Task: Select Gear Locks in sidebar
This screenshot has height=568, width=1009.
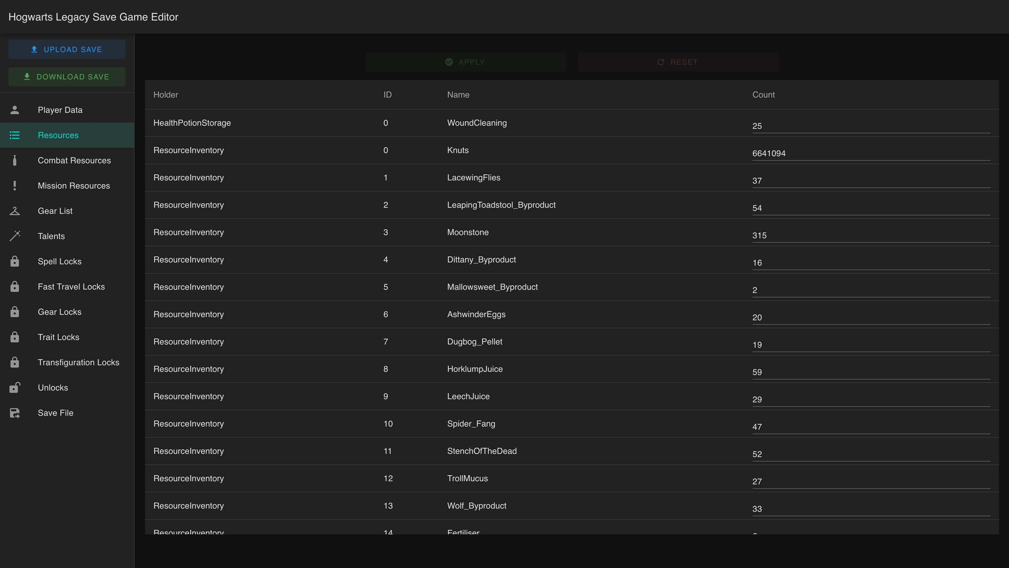Action: click(x=67, y=312)
